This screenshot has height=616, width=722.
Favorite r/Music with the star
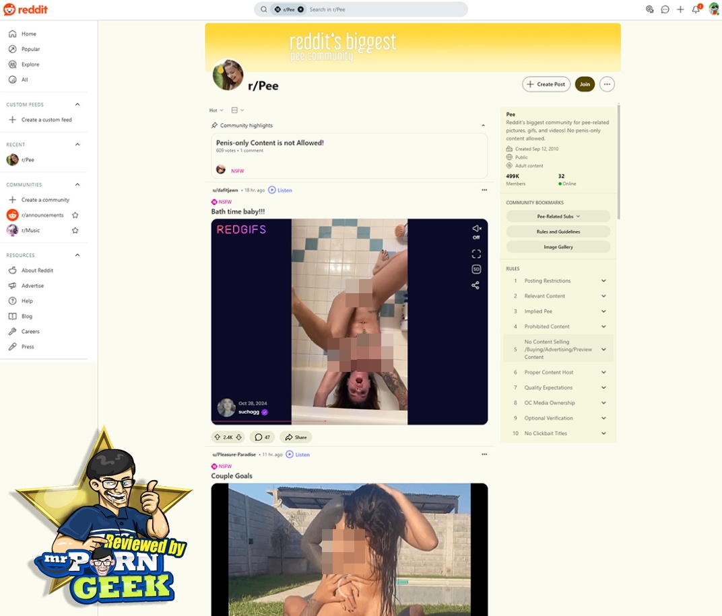[x=75, y=231]
